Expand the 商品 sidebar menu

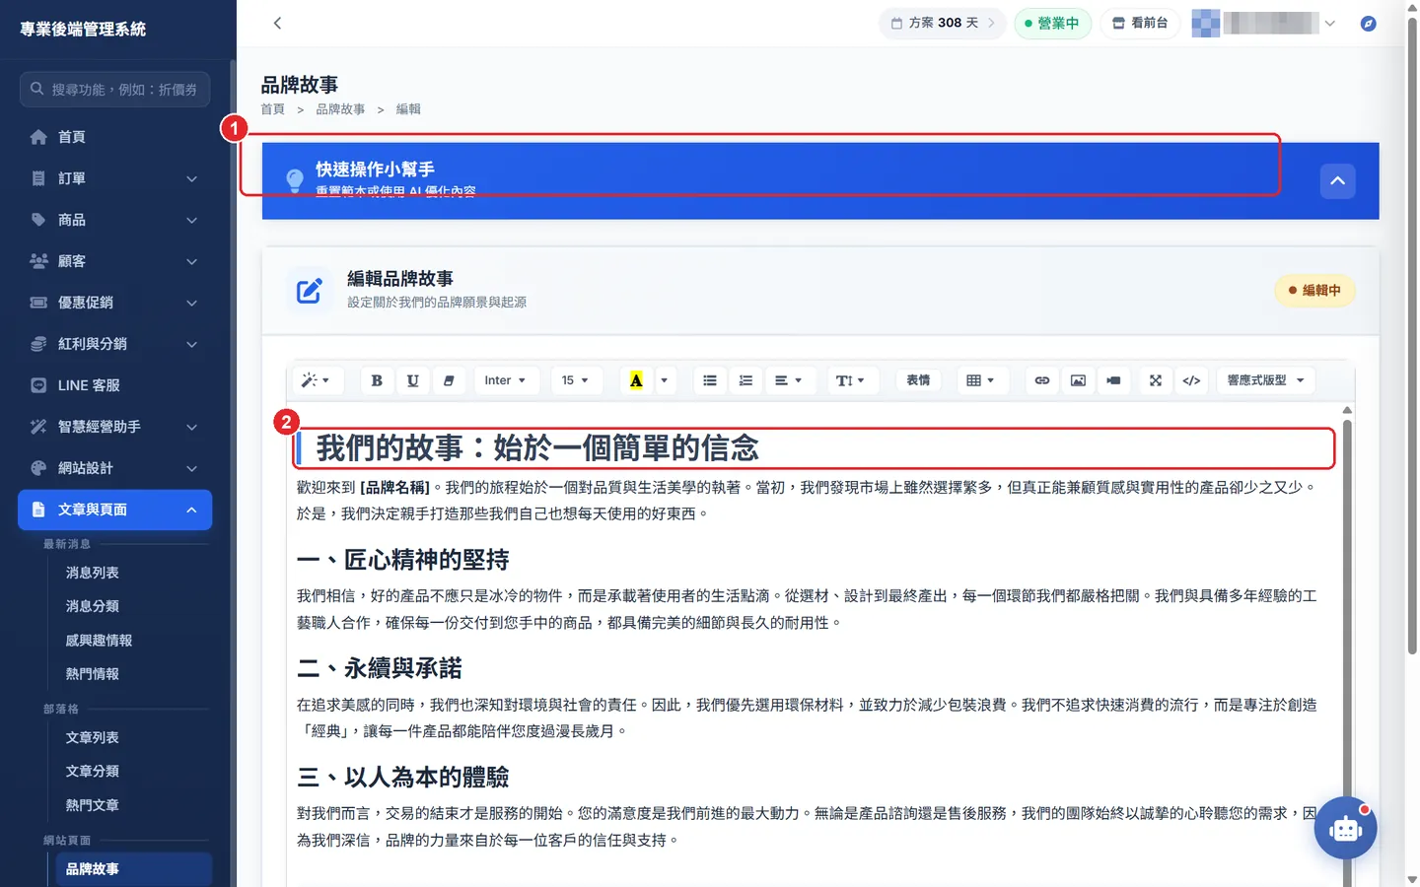tap(115, 220)
